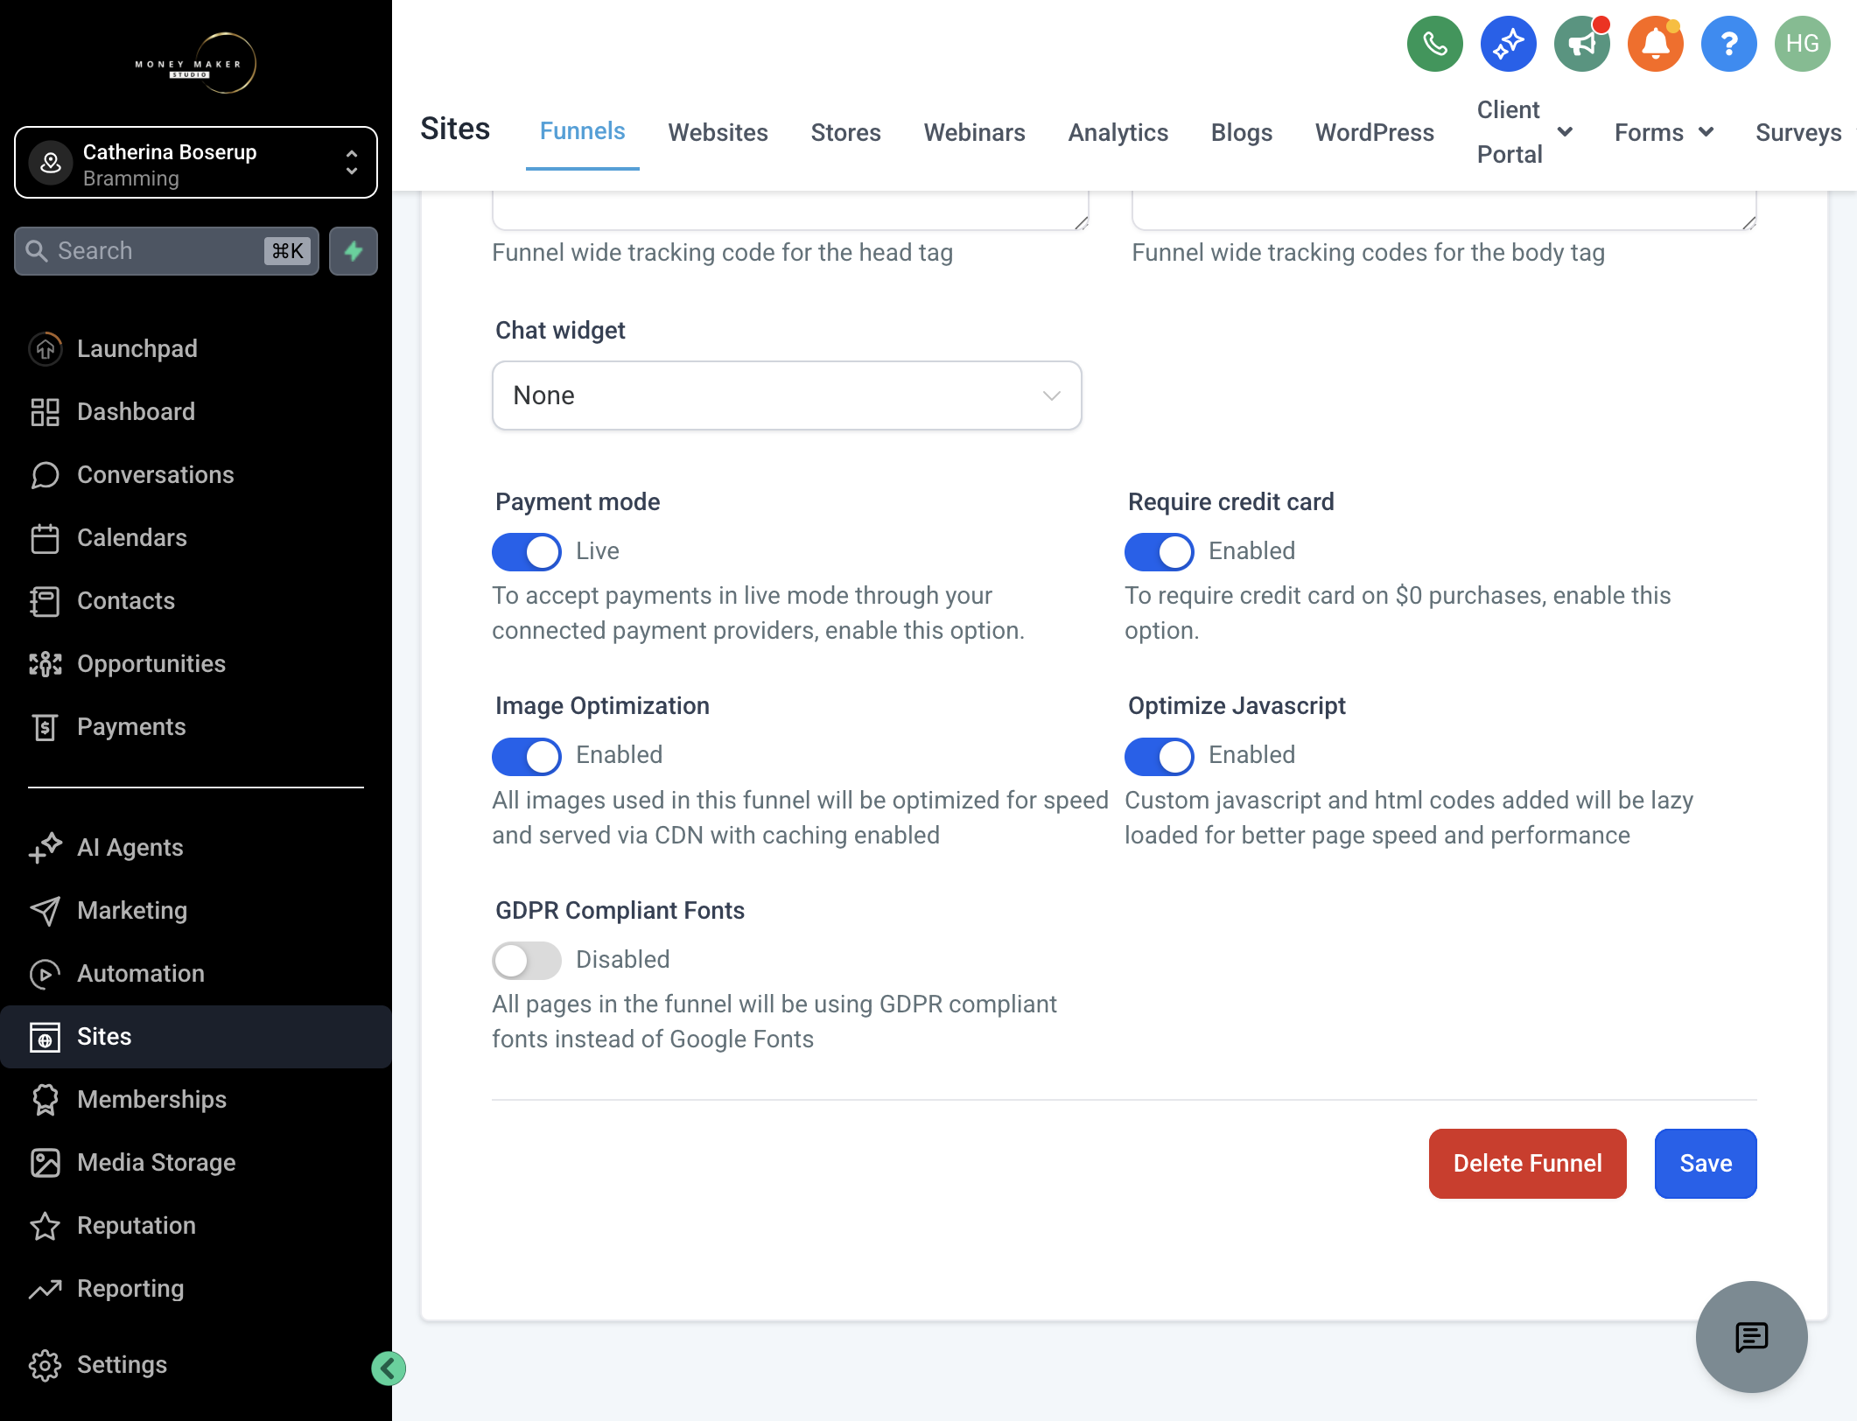Open the Chat widget None dropdown
This screenshot has height=1421, width=1857.
coord(787,395)
